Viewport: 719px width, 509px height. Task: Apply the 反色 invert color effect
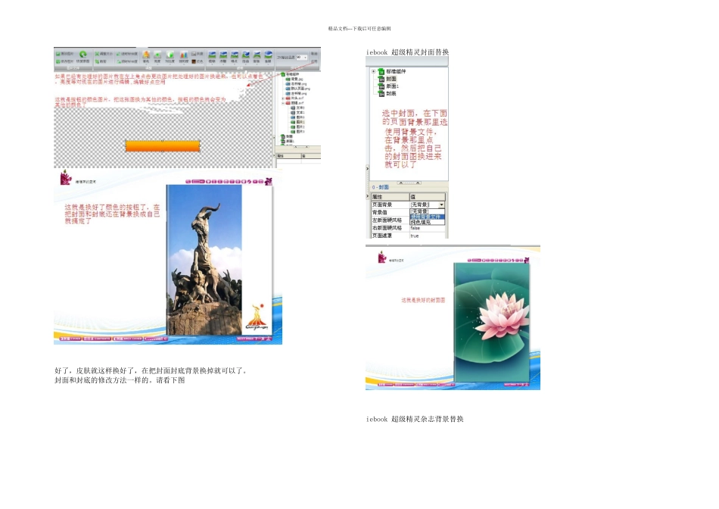198,61
